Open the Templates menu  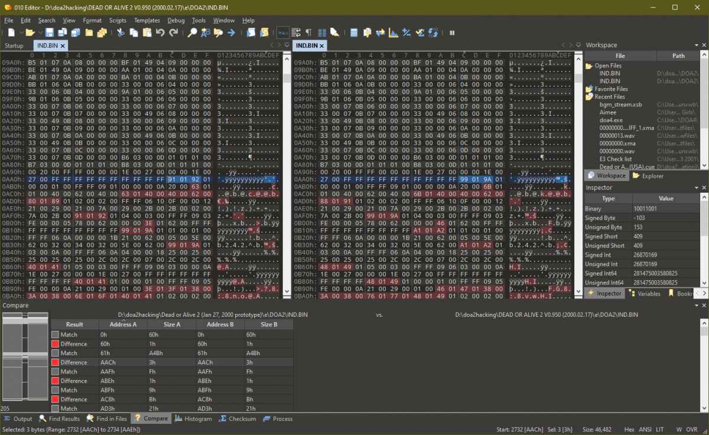pyautogui.click(x=147, y=20)
